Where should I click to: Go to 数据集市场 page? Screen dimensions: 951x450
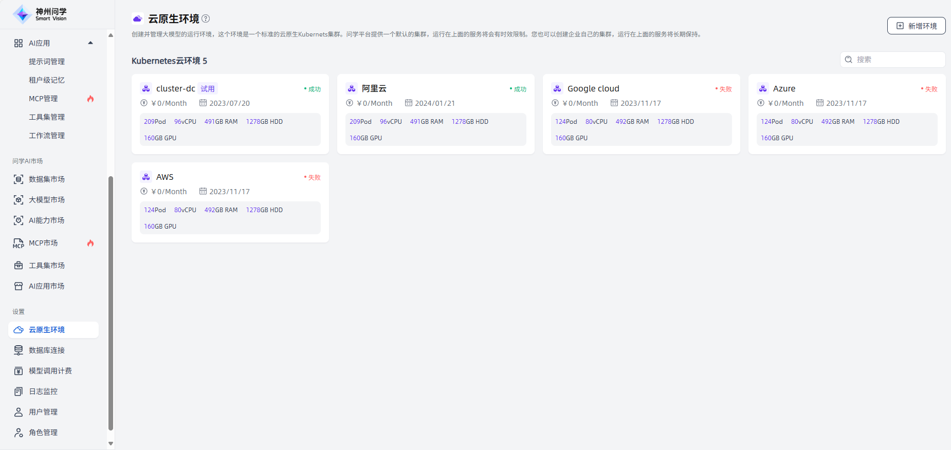pos(47,179)
